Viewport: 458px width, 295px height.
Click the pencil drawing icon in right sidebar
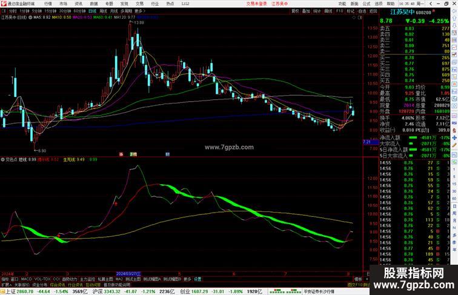pos(454,145)
